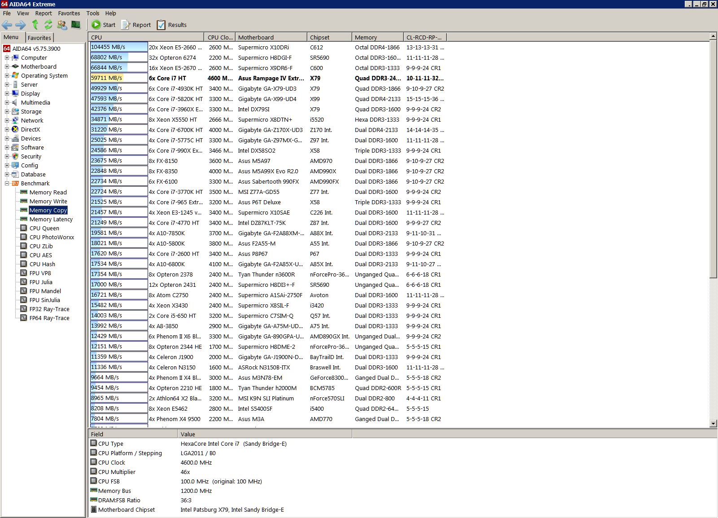Switch to the Favorites tab in the sidebar
Screen dimensions: 718x518
(x=39, y=38)
